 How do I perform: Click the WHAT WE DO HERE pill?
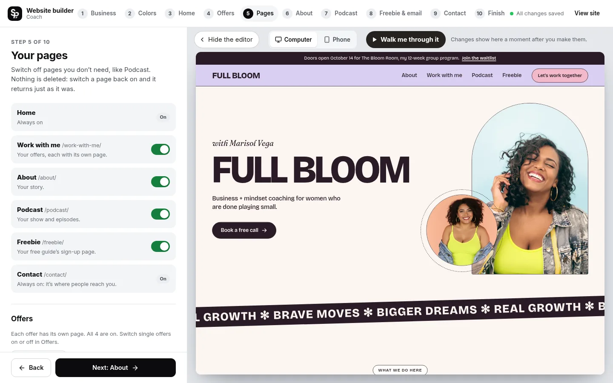coord(400,370)
